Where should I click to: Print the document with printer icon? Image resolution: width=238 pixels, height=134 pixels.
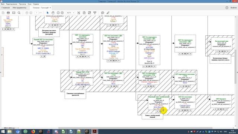click(x=8, y=13)
